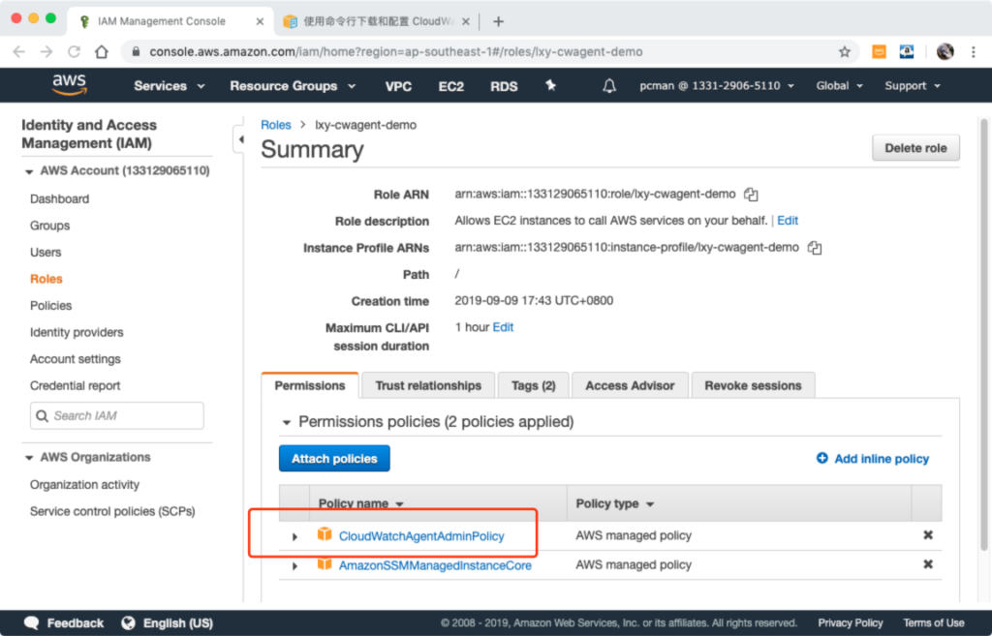The width and height of the screenshot is (992, 636).
Task: Open Policies in the sidebar
Action: coord(50,305)
